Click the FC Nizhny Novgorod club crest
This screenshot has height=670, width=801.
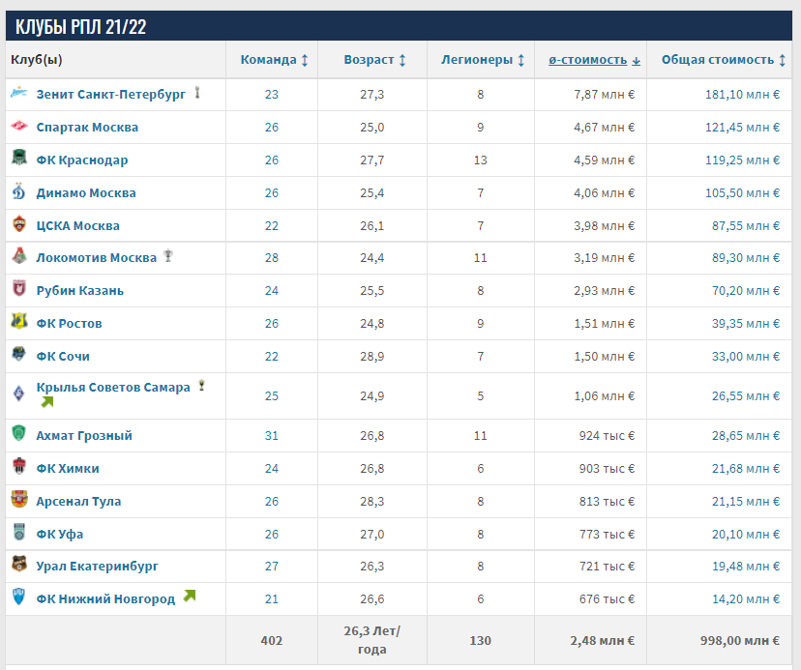point(19,597)
